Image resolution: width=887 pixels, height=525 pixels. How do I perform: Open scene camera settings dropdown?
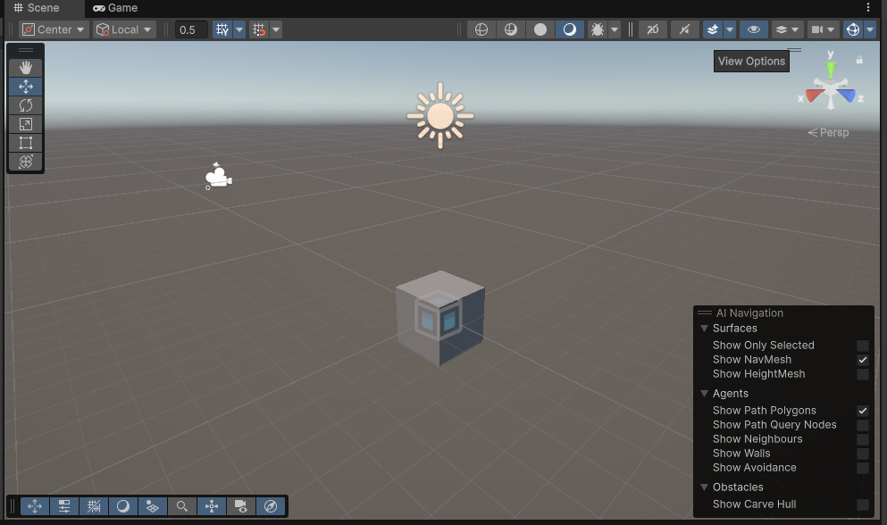[x=823, y=29]
